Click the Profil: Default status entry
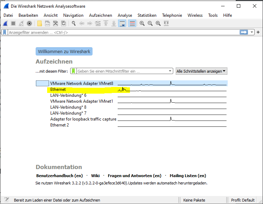The width and height of the screenshot is (263, 204). tap(243, 200)
